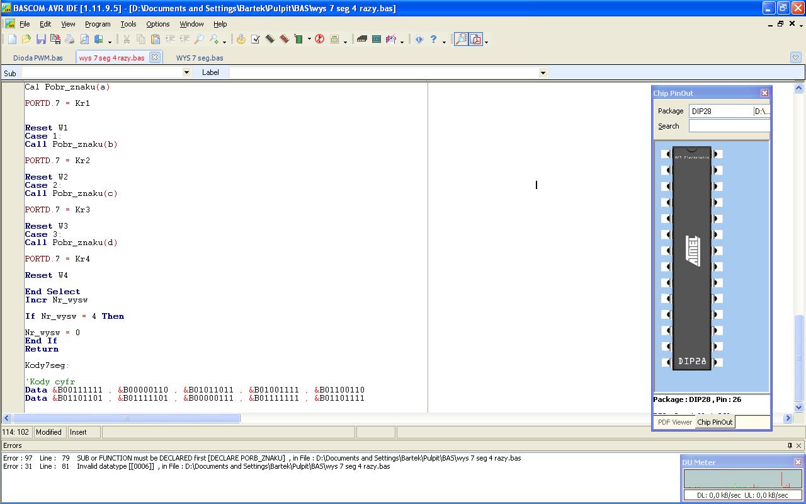Open the Options menu

click(x=158, y=24)
